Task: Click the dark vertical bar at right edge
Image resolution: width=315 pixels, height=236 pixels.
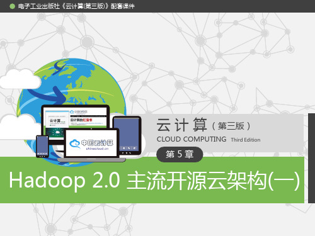Action: pos(311,158)
